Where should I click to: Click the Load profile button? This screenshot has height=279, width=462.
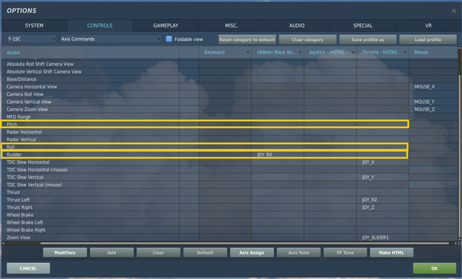[428, 40]
